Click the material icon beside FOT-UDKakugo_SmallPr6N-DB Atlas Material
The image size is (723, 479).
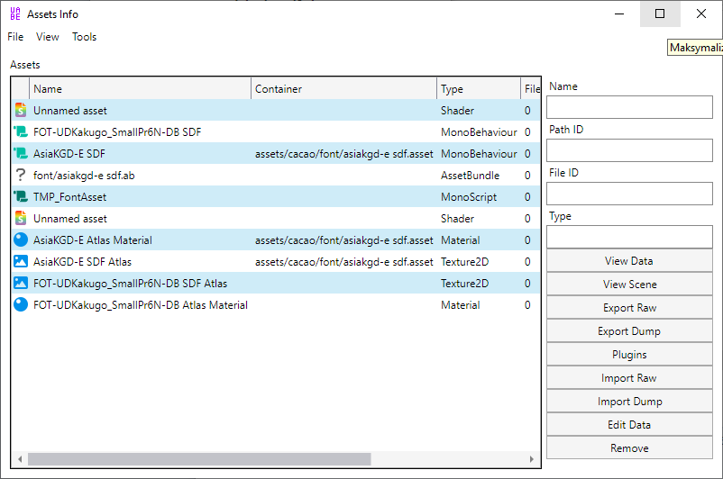click(21, 305)
